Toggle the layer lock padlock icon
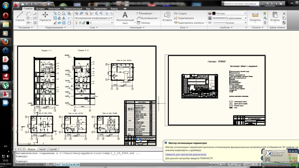Viewport: 299px width, 168px height. (84, 23)
